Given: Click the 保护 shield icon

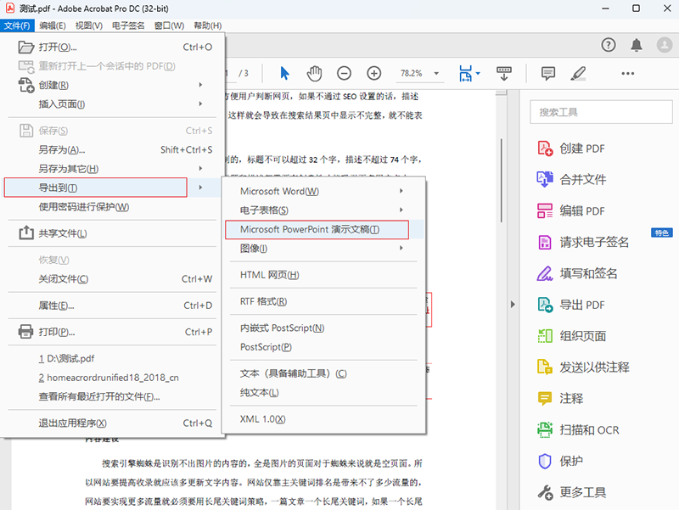Looking at the screenshot, I should (x=545, y=461).
